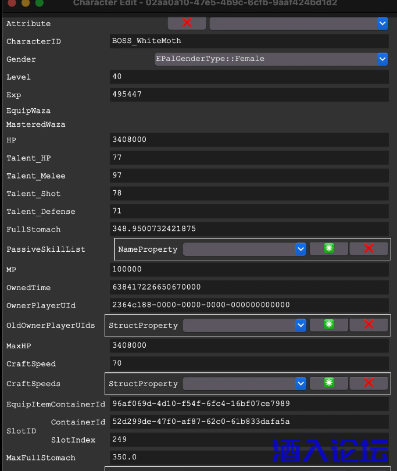This screenshot has height=471, width=397.
Task: Click the Talent_Melee value field
Action: tap(249, 176)
